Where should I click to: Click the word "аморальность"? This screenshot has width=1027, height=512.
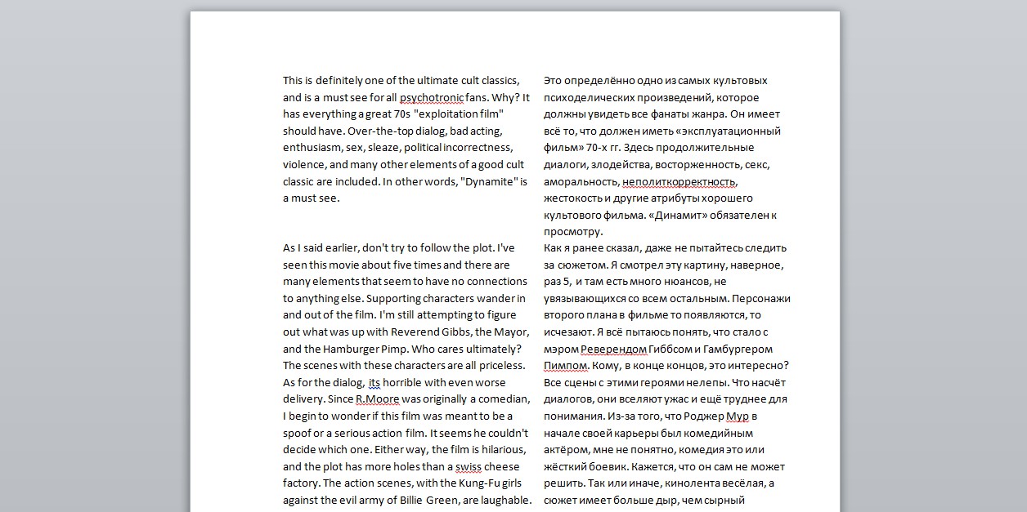(581, 181)
